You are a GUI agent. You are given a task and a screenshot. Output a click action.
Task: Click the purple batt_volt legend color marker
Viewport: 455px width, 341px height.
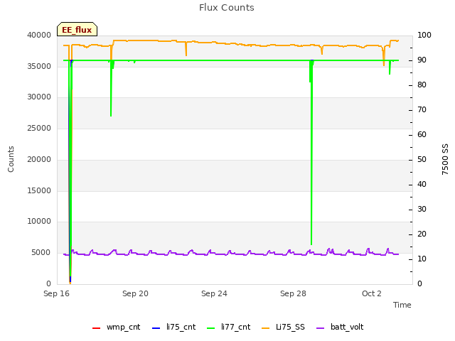(320, 328)
